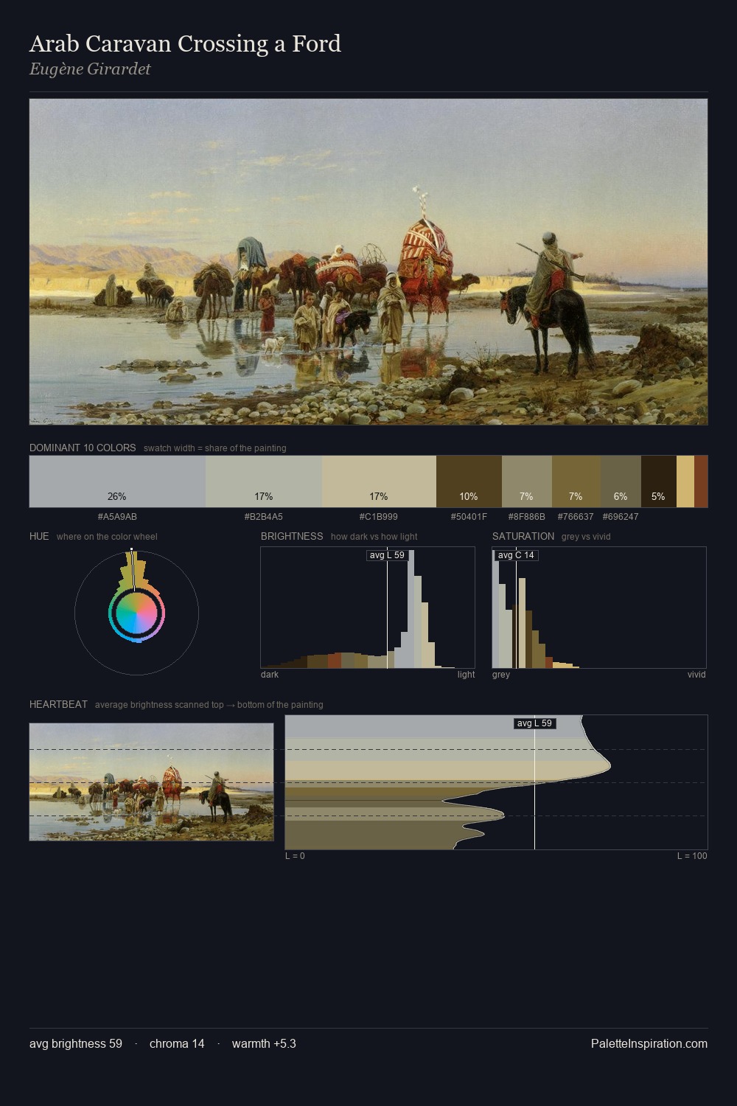Click the 'light' axis label
The width and height of the screenshot is (737, 1106).
point(466,675)
